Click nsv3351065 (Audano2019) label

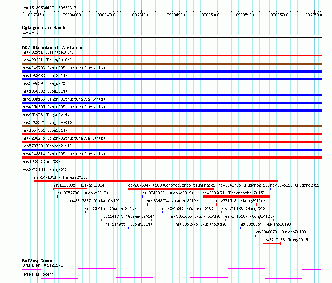[x=195, y=216]
